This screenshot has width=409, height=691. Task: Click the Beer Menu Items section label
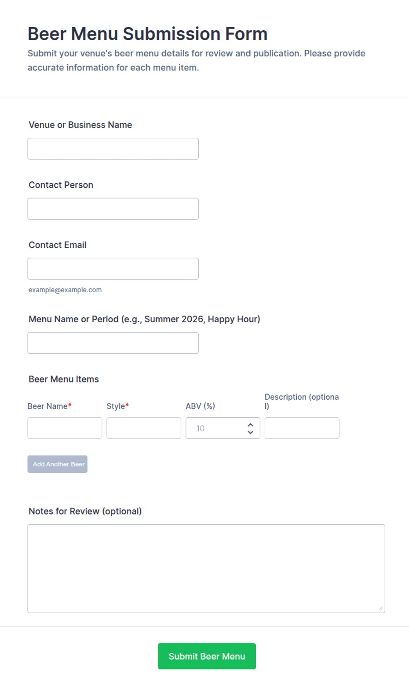[x=64, y=379]
